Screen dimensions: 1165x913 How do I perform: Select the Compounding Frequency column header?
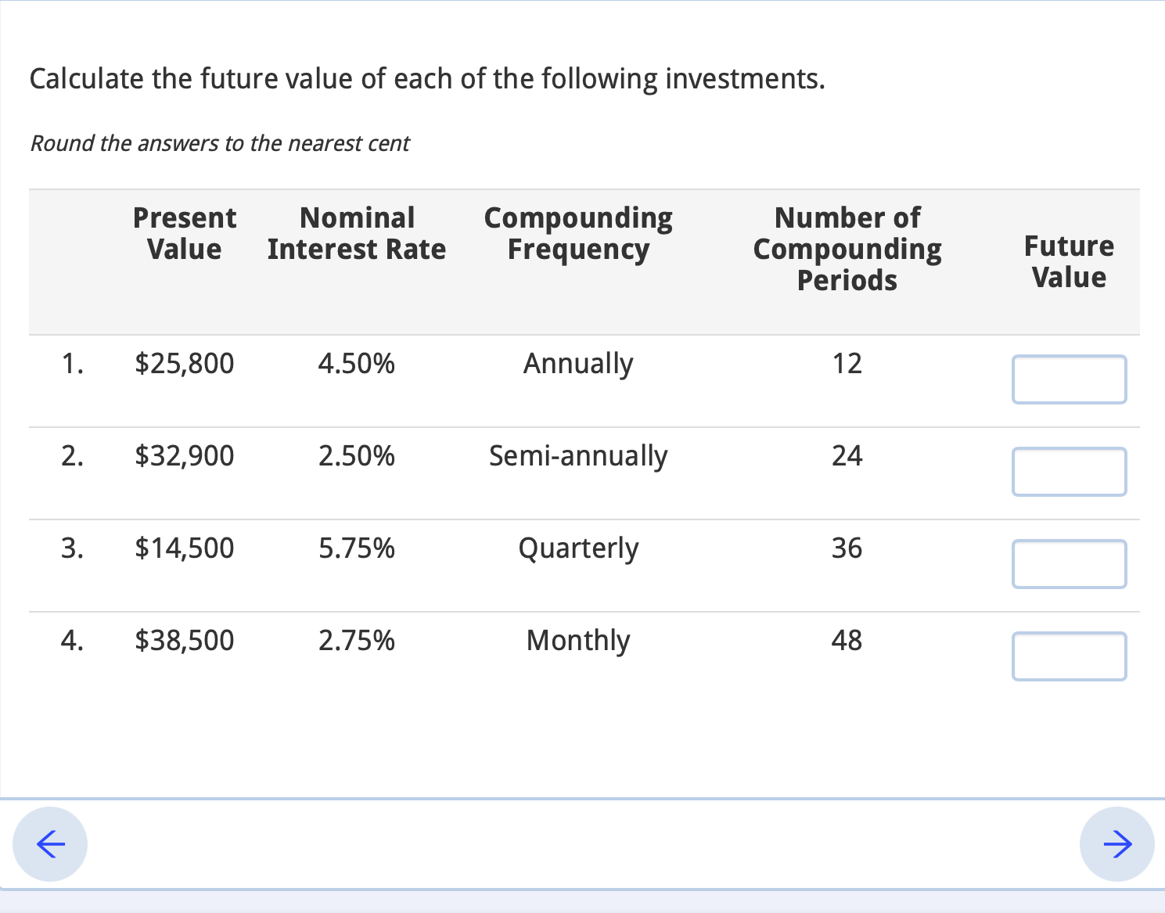point(578,233)
